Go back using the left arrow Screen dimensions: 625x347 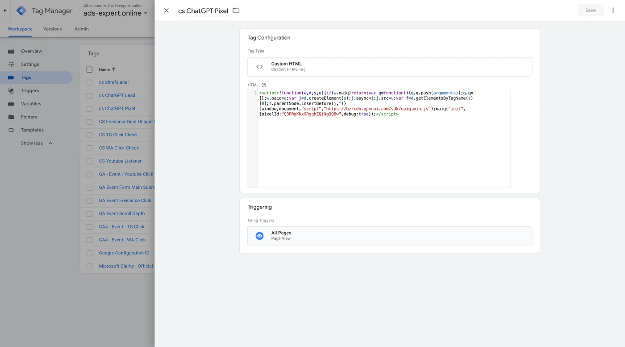[5, 11]
